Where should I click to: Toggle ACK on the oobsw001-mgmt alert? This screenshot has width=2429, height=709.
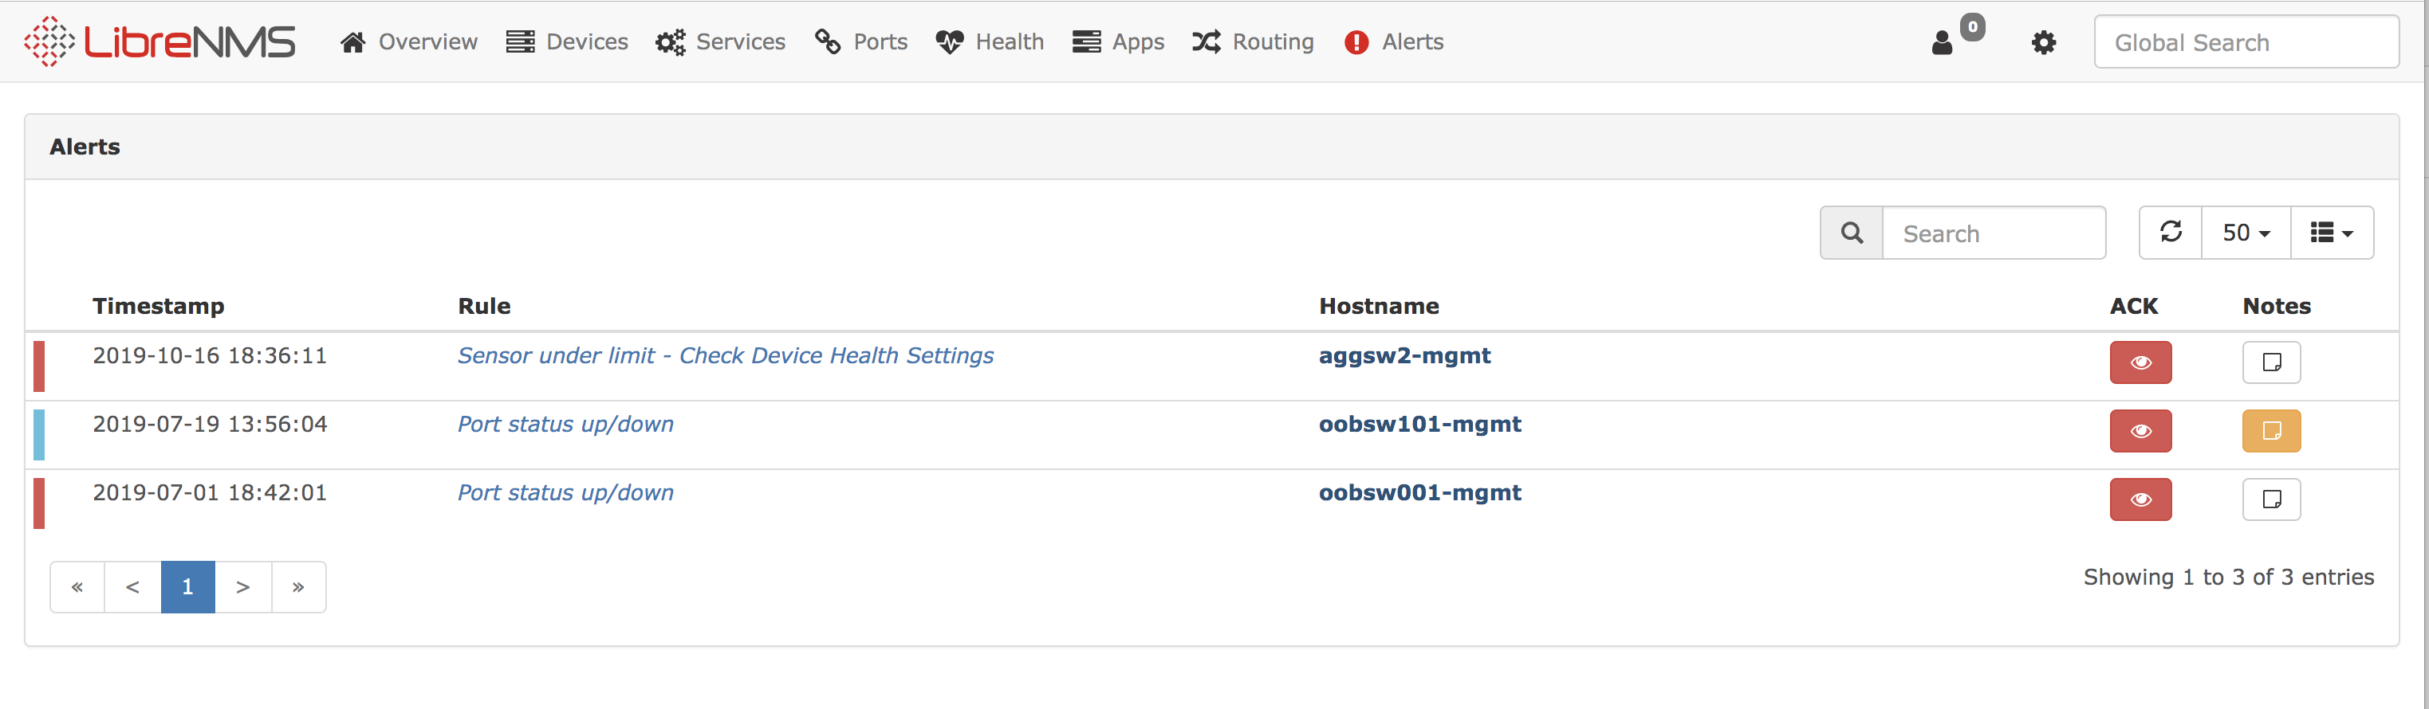coord(2140,499)
